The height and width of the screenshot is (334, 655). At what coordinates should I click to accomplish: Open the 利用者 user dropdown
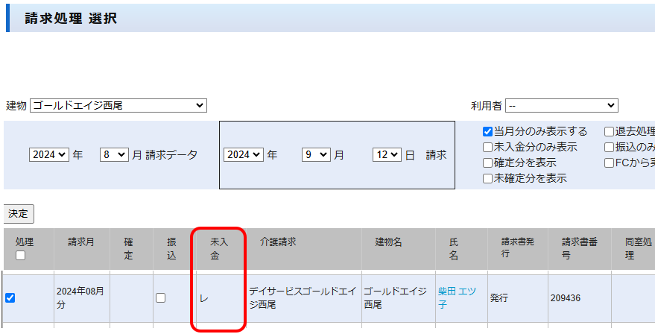point(561,106)
